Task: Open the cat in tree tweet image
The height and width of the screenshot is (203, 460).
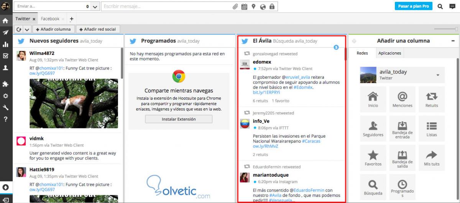Action: 74,104
